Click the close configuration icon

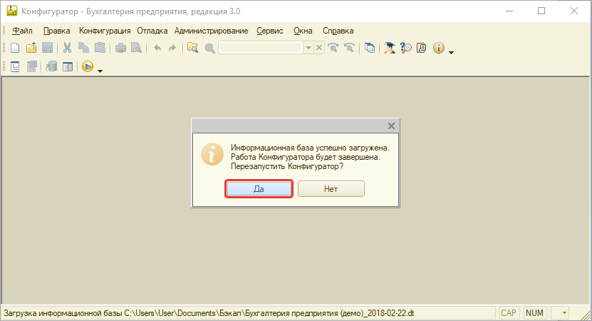(32, 67)
